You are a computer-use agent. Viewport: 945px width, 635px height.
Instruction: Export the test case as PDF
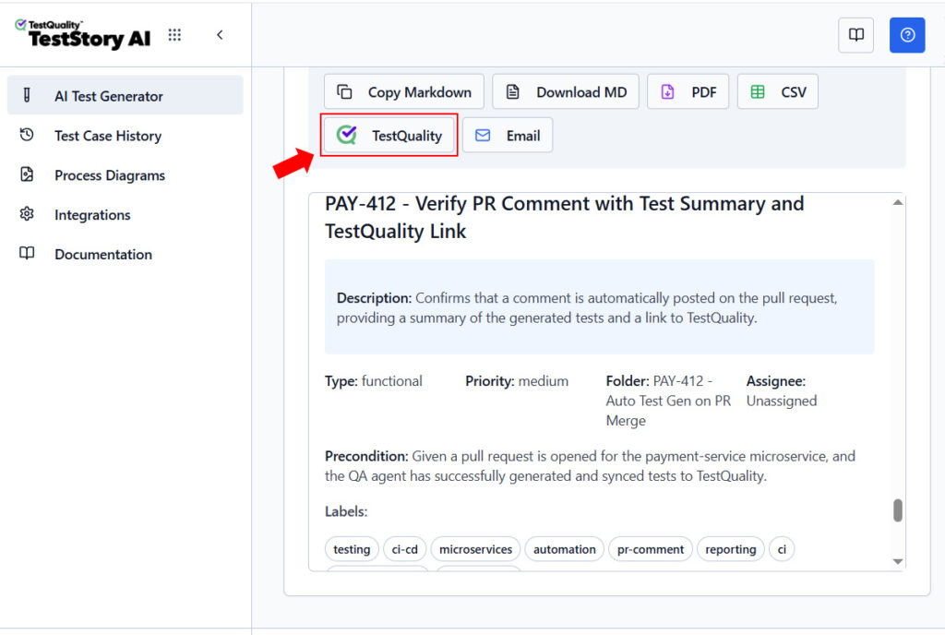click(x=688, y=91)
